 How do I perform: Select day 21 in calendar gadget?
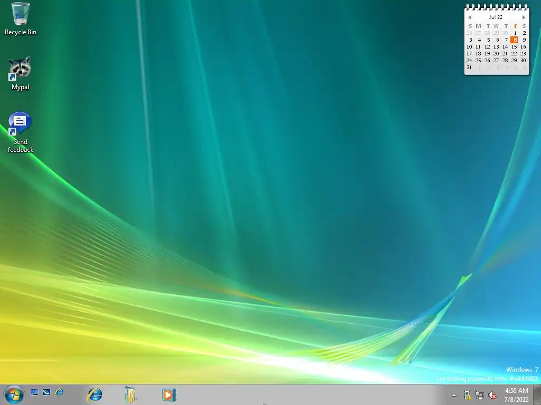coord(505,54)
